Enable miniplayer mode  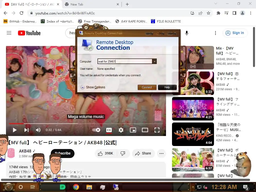(x=133, y=130)
